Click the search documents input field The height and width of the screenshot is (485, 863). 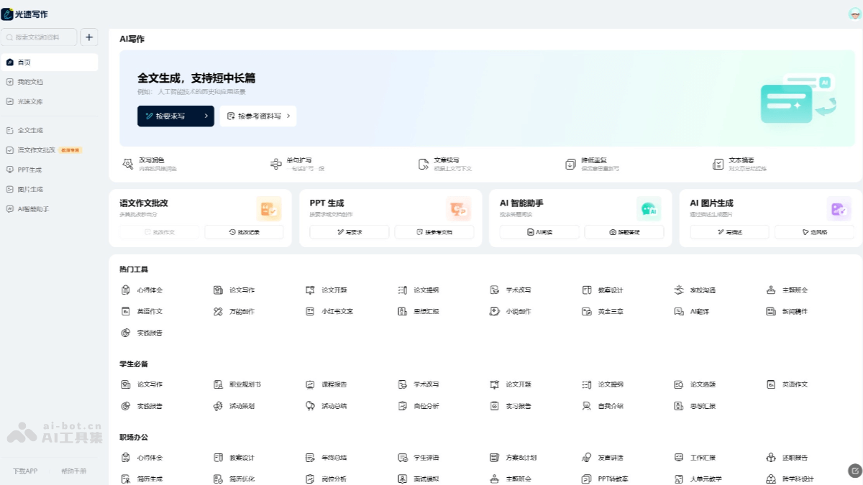40,37
